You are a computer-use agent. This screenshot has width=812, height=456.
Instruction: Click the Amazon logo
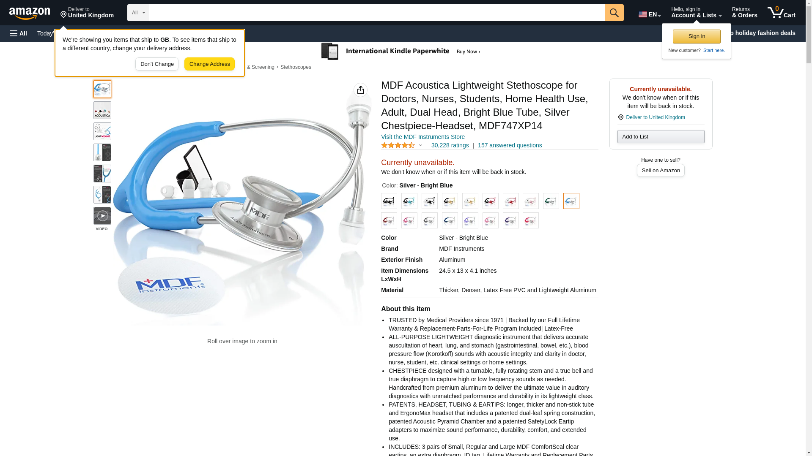30,13
